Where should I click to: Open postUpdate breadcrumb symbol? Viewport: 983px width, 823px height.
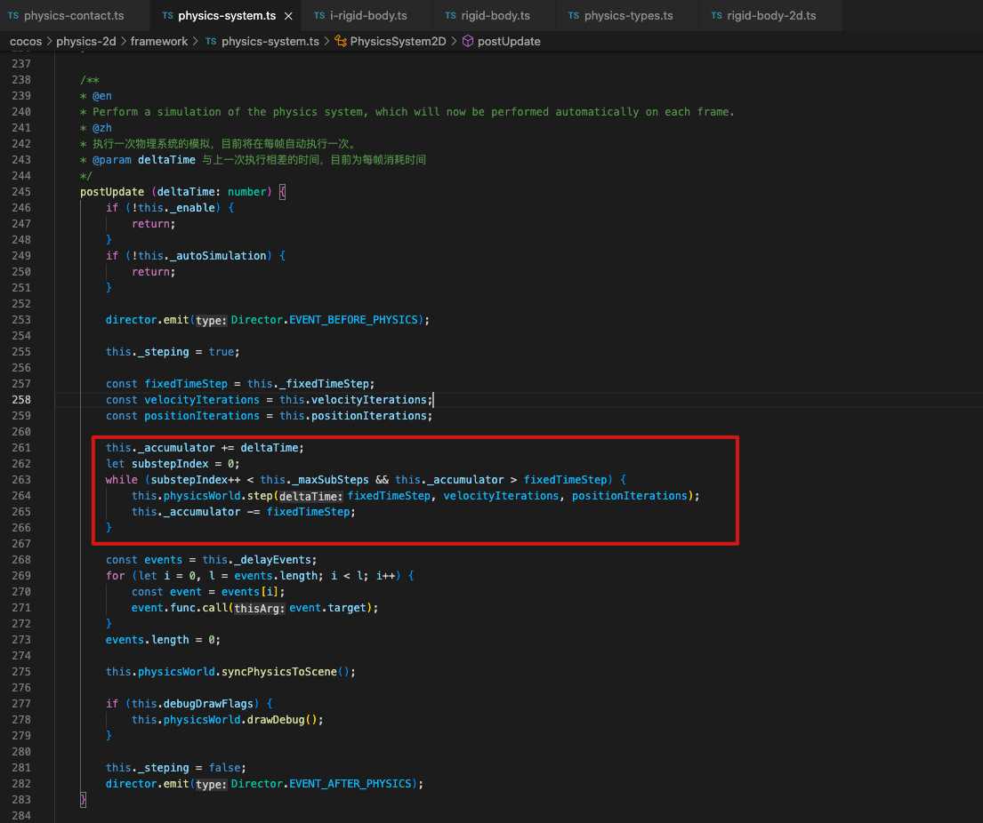click(509, 42)
